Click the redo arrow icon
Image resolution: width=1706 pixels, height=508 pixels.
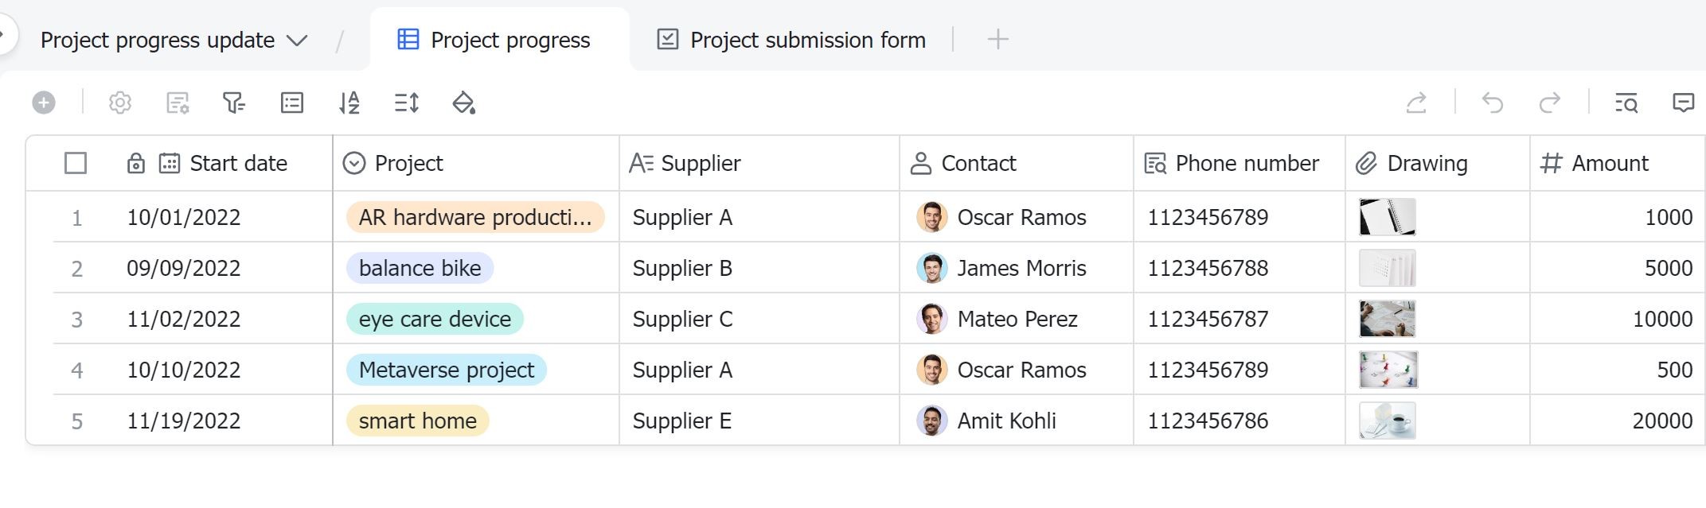(1549, 103)
